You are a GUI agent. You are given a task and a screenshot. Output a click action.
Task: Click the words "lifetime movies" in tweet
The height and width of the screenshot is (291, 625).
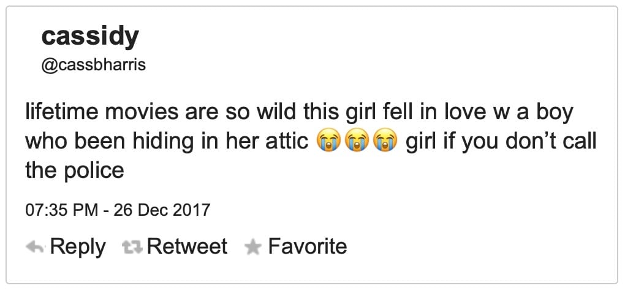click(x=102, y=112)
